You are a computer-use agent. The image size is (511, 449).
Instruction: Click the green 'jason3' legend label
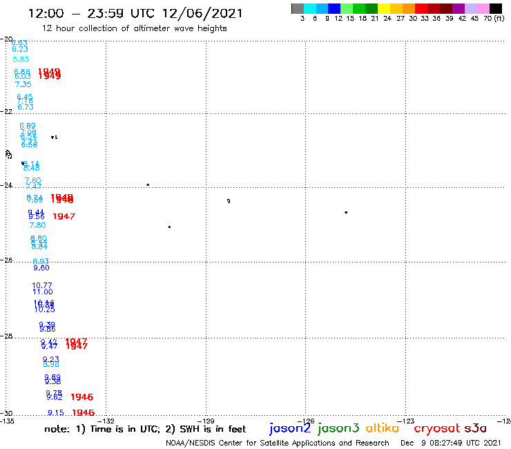click(x=338, y=428)
